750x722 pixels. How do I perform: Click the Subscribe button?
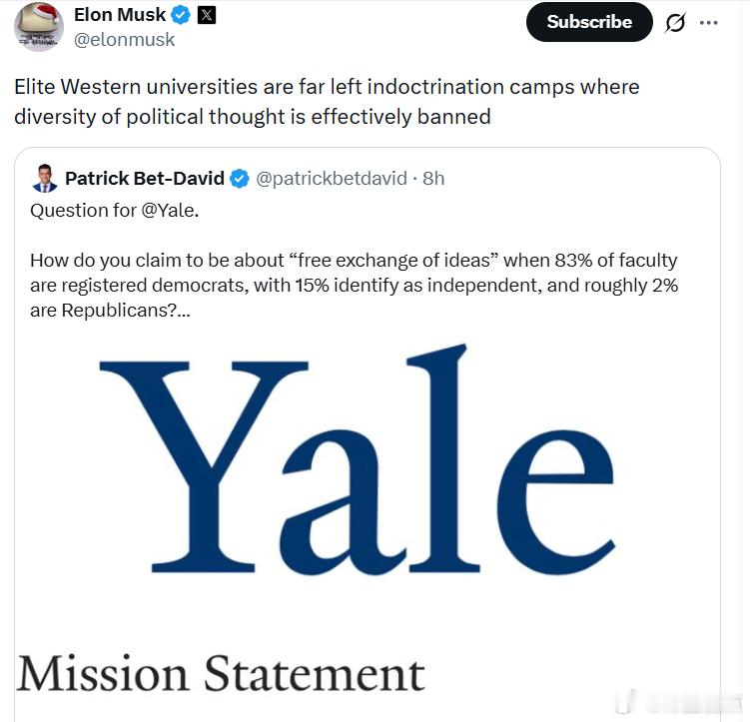589,22
